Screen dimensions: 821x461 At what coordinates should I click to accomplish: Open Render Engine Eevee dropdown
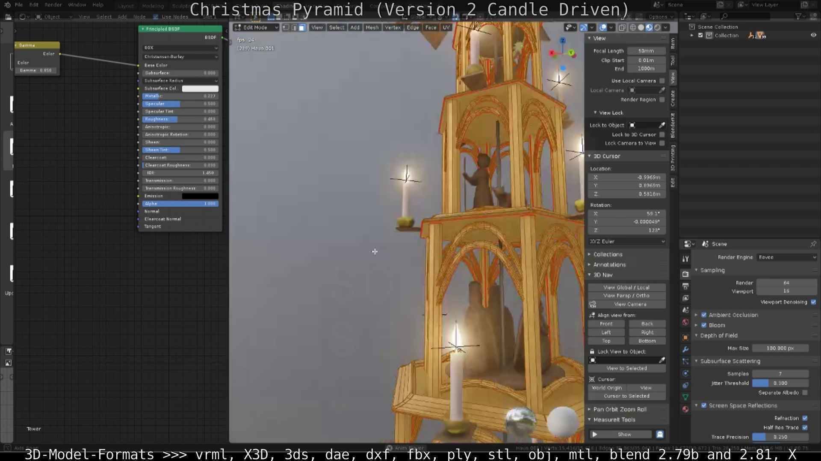click(787, 257)
